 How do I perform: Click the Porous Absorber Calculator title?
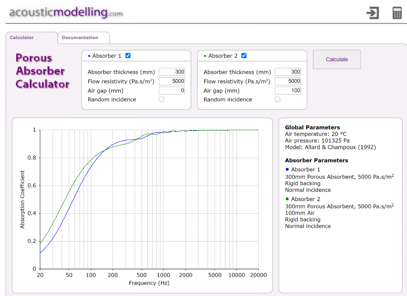pos(42,71)
